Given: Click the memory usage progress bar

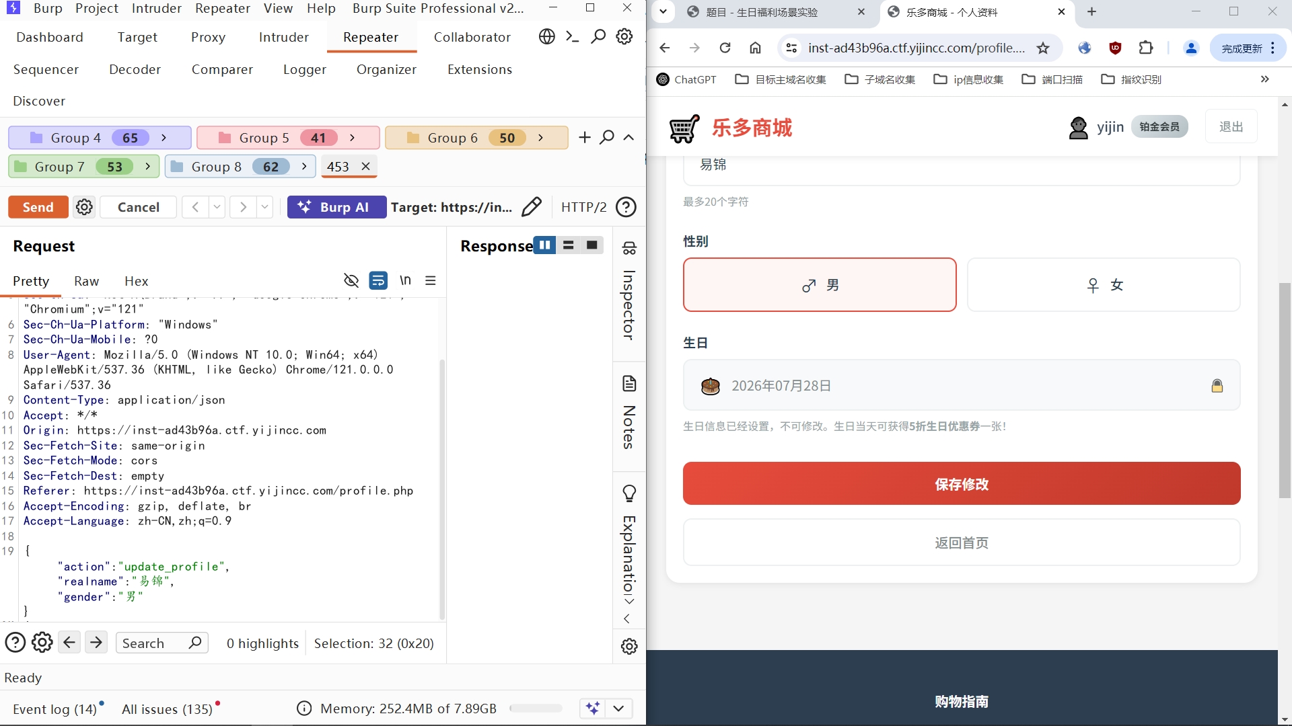Looking at the screenshot, I should 536,709.
